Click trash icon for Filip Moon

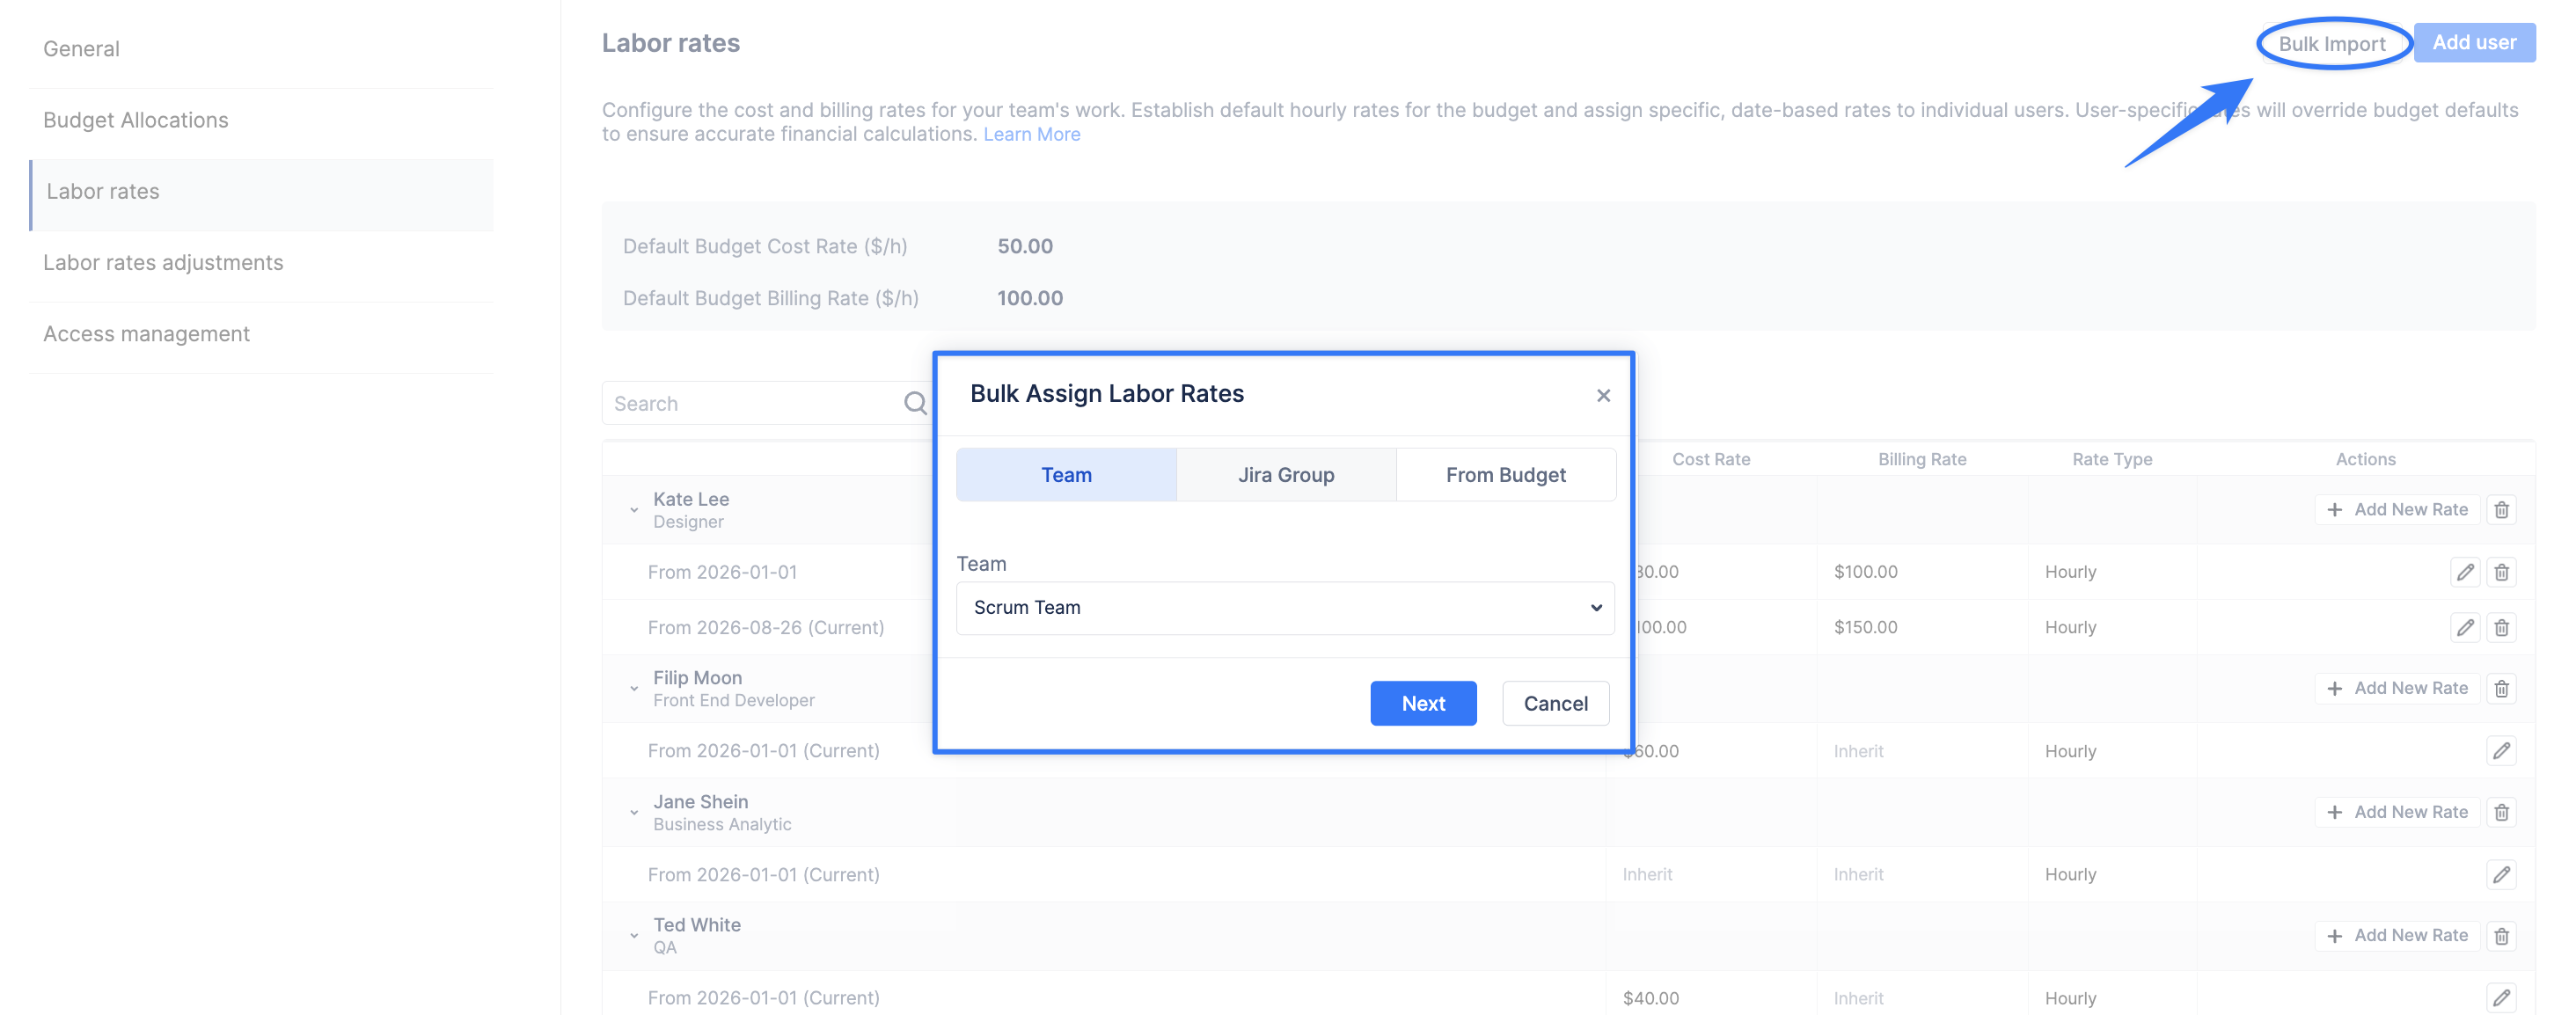point(2501,689)
